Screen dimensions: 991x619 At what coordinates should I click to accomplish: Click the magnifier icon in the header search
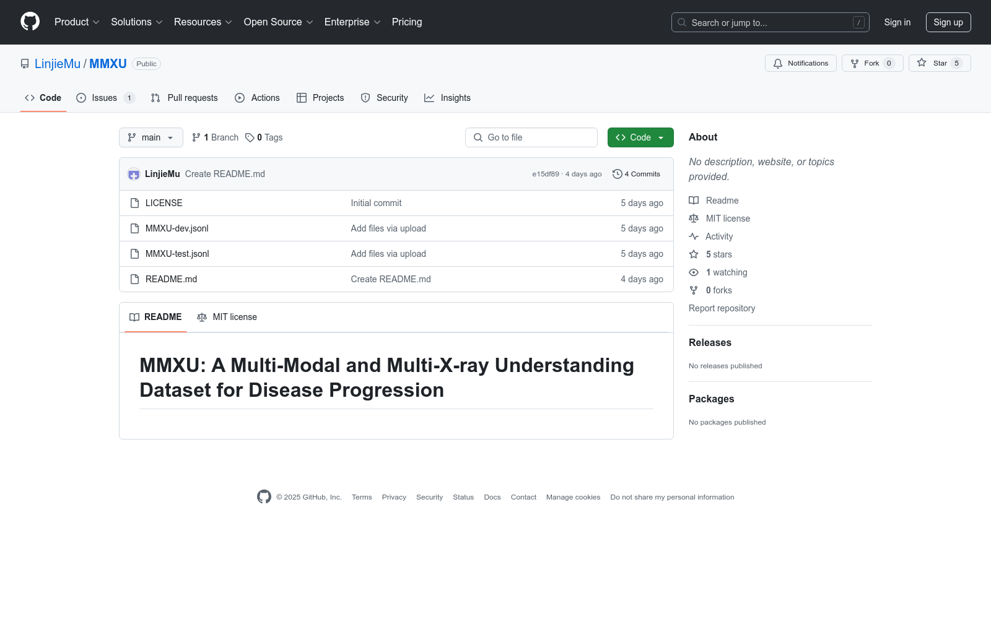tap(682, 22)
